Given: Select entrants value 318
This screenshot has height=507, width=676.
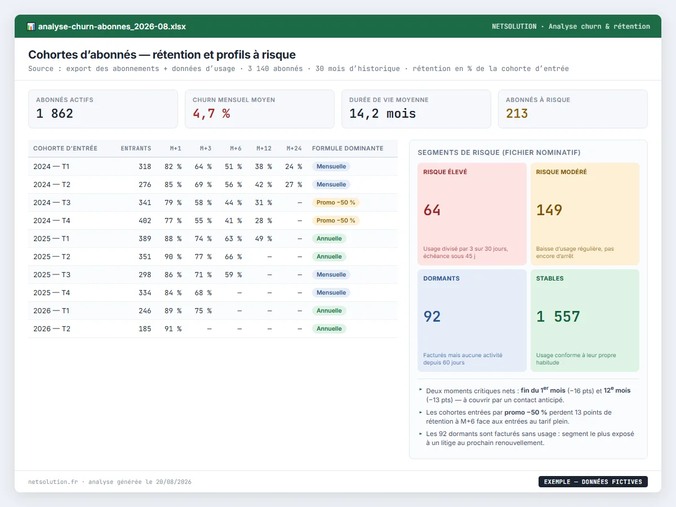Looking at the screenshot, I should click(x=145, y=167).
